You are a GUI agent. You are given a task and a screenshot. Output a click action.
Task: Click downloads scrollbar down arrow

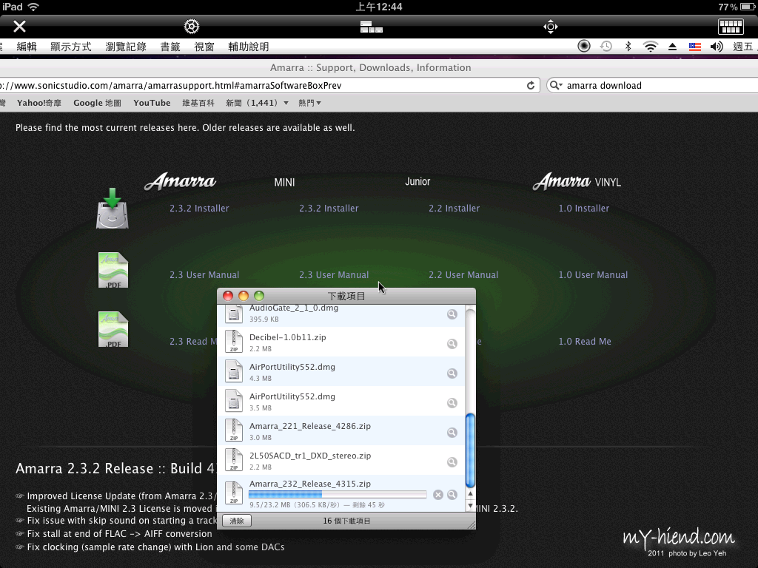tap(470, 506)
